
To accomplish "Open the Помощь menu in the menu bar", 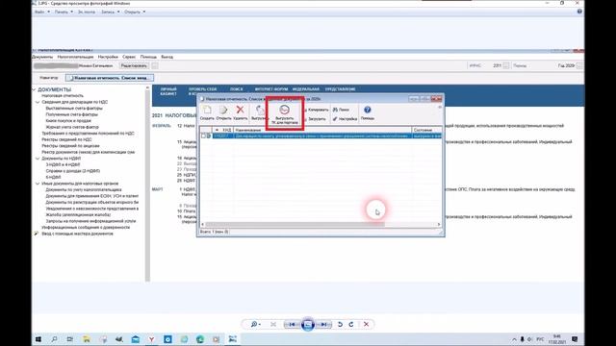I will (148, 57).
